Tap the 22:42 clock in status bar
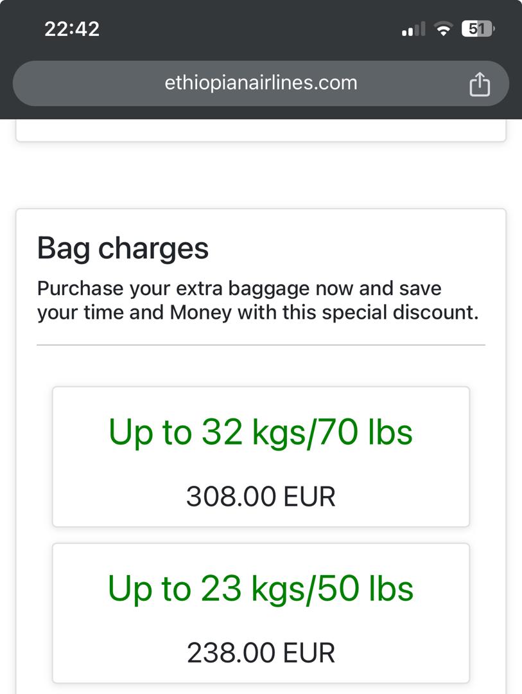The width and height of the screenshot is (522, 694). [x=72, y=29]
